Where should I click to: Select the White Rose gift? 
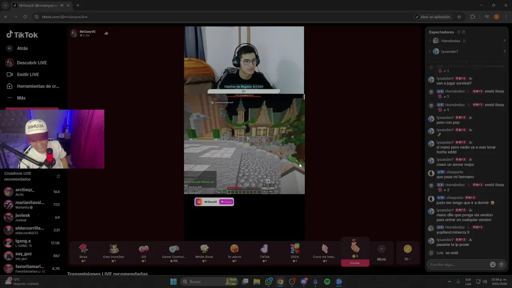[x=204, y=253]
